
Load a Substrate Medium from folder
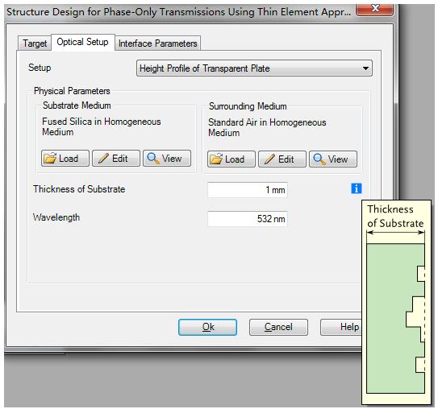click(65, 159)
